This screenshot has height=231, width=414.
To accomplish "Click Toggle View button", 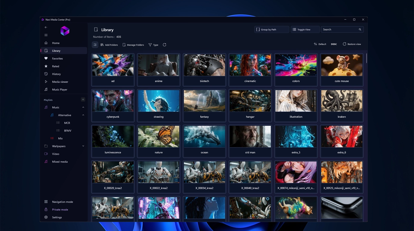I will tap(305, 29).
